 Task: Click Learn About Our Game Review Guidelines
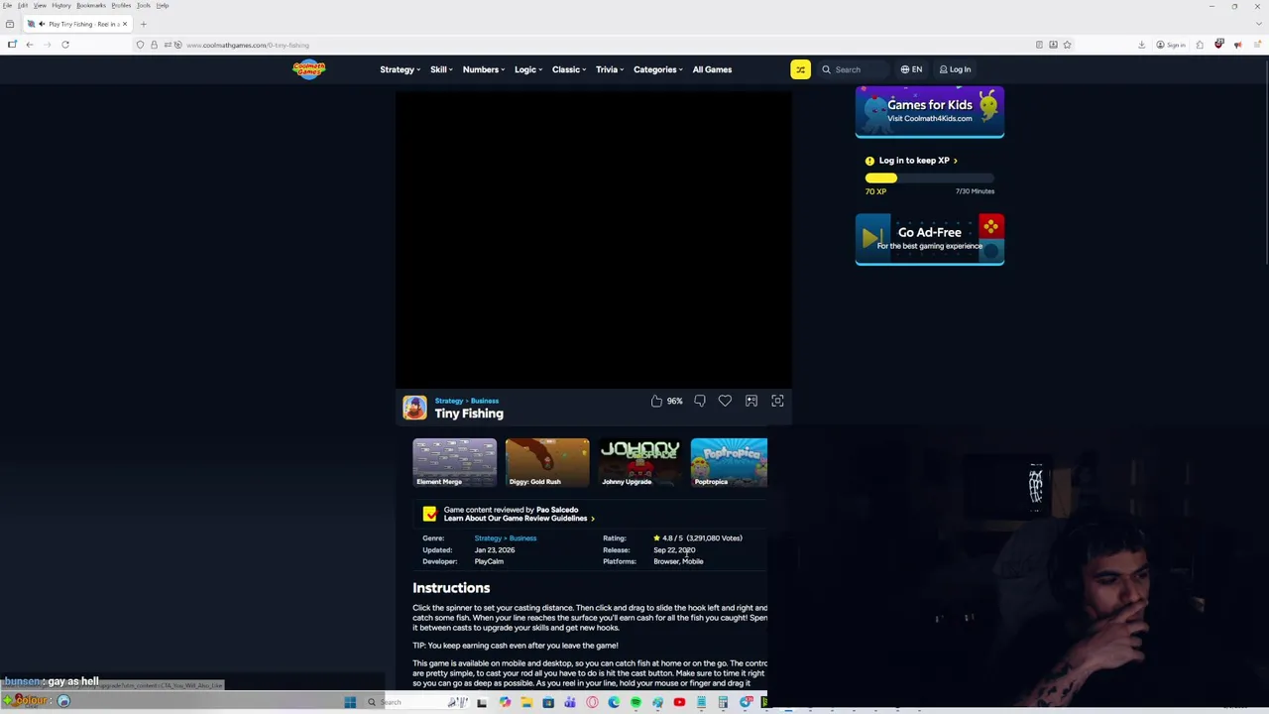[519, 519]
